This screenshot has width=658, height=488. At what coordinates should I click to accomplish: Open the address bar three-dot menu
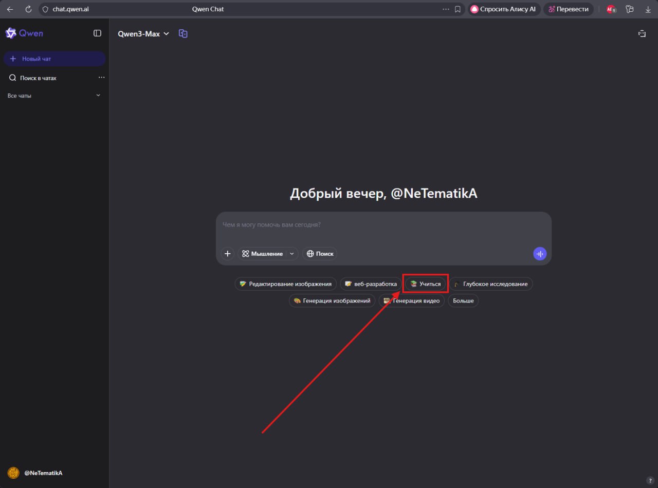click(446, 9)
